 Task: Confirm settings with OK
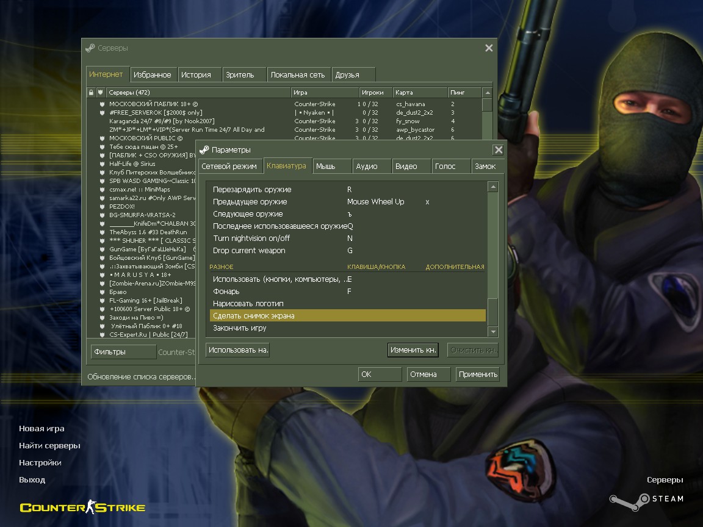[x=380, y=374]
